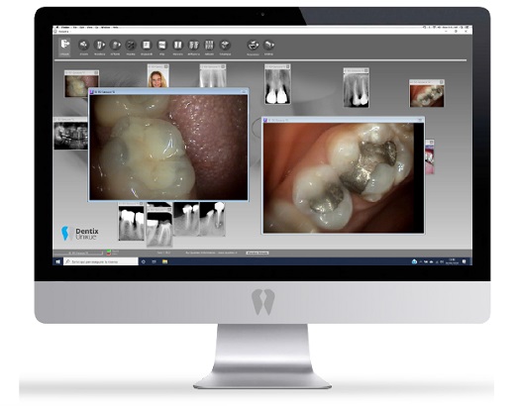Viewport: 519px width, 406px height.
Task: Click the crossed-tools round toolbar icon
Action: click(x=131, y=45)
